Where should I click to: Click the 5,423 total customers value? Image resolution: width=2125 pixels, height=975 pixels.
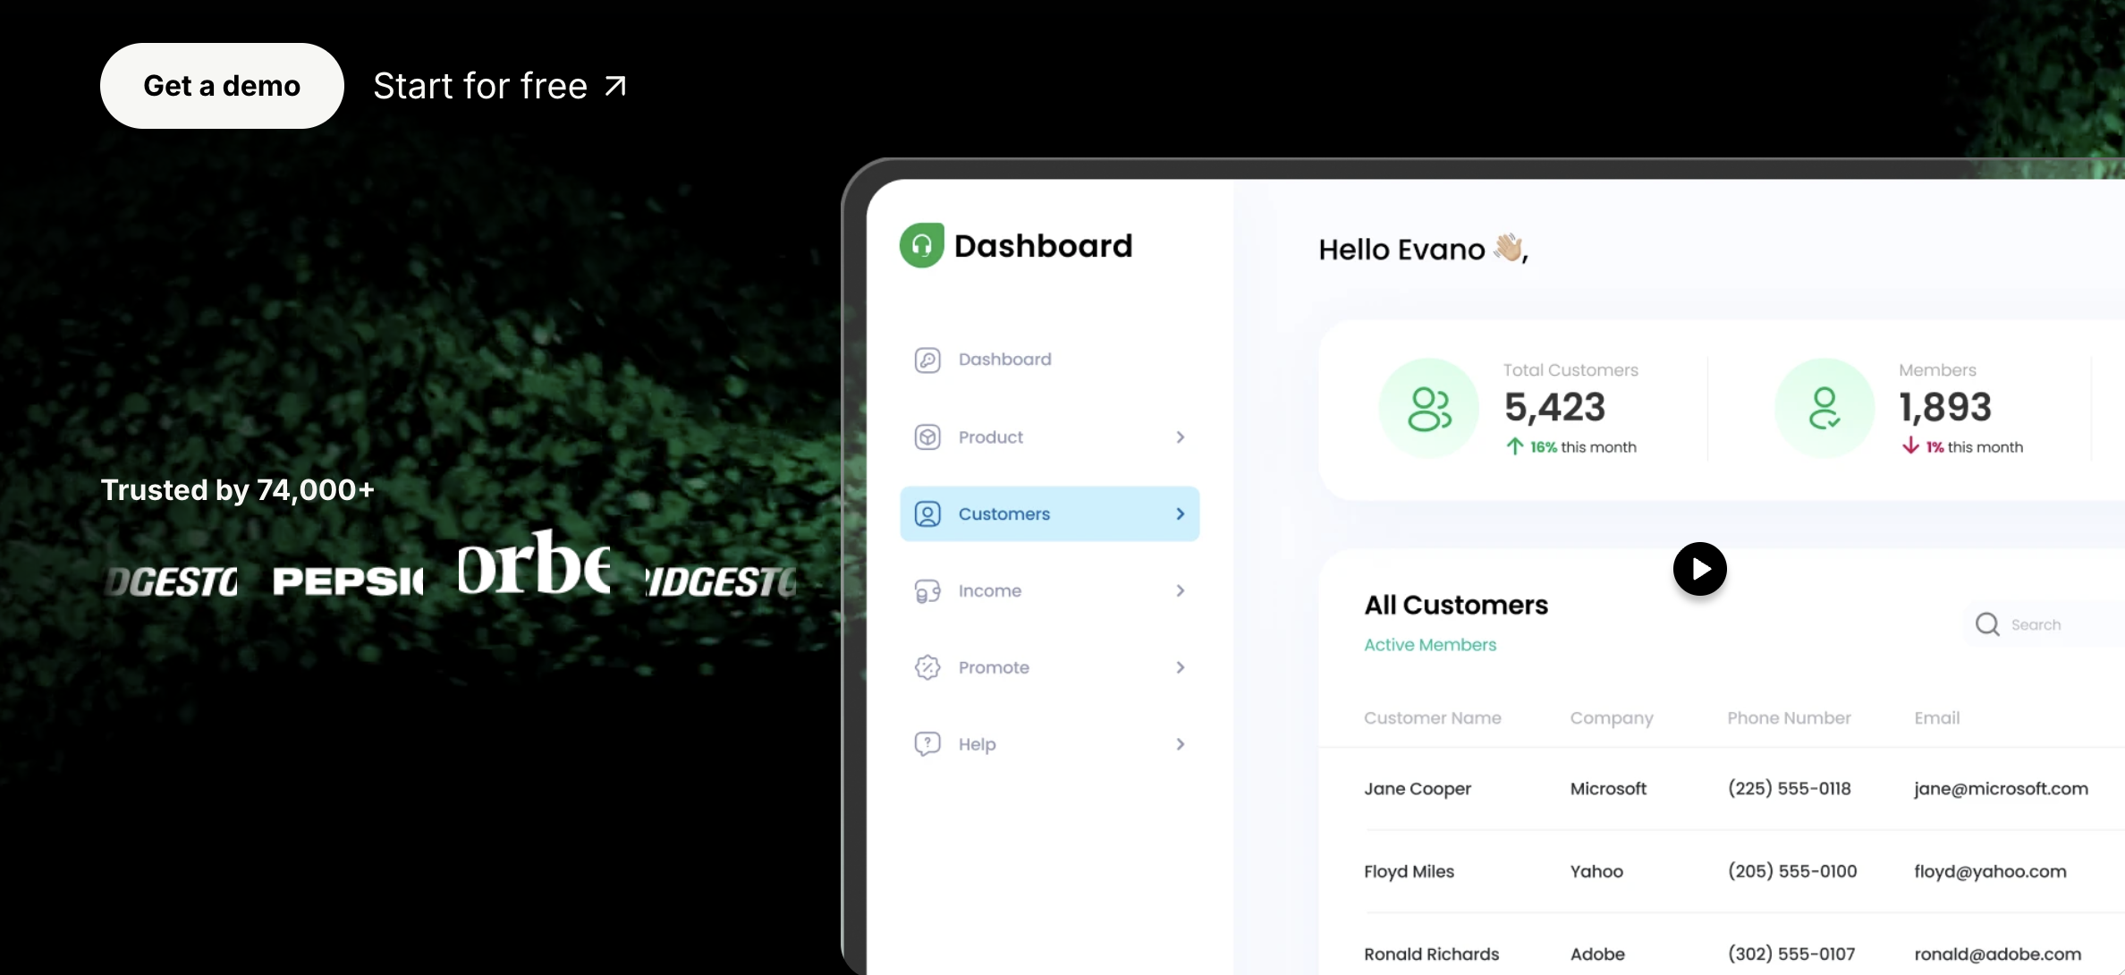[x=1554, y=408]
